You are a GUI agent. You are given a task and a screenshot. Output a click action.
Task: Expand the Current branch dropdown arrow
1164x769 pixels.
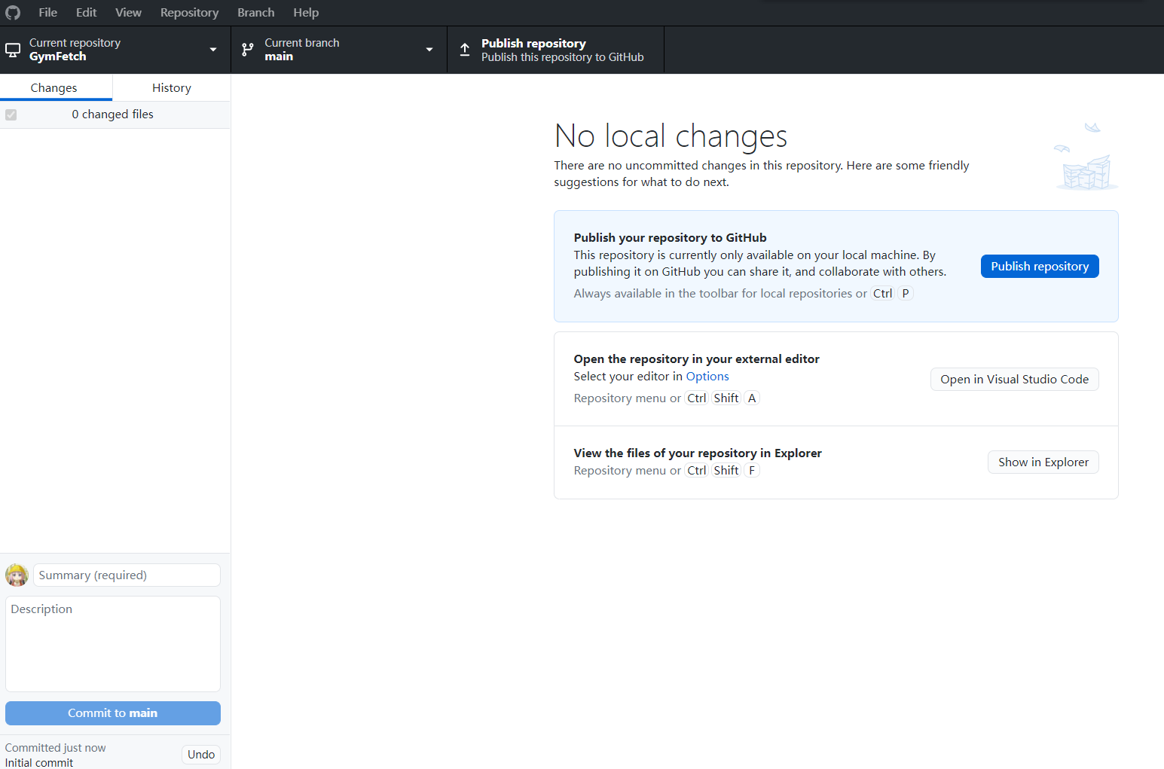coord(429,50)
